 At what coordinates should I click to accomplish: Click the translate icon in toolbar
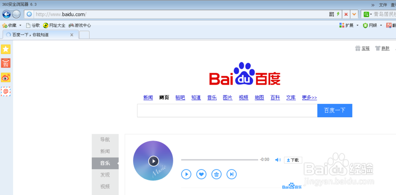coord(389,25)
